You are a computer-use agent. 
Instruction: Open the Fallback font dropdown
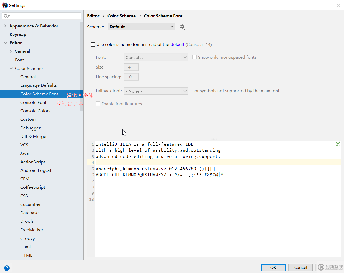(x=156, y=91)
